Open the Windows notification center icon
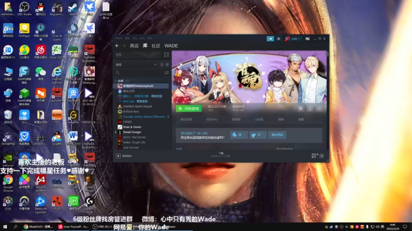This screenshot has width=412, height=231. (405, 226)
